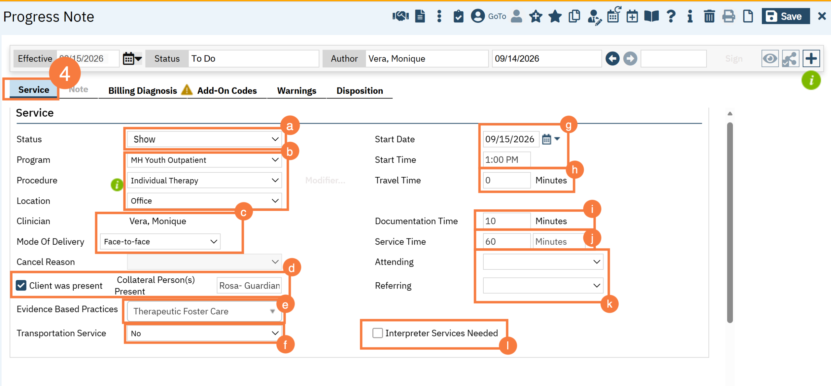Open the Start Date calendar icon
Screen dimensions: 831x386
pos(547,139)
